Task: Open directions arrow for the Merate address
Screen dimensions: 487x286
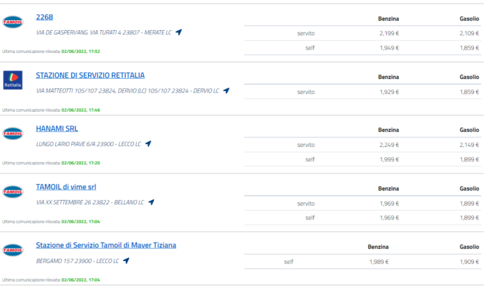Action: (178, 32)
